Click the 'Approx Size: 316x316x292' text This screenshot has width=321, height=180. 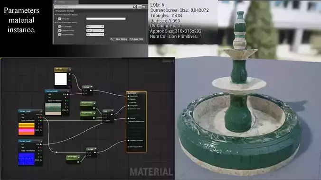(176, 31)
